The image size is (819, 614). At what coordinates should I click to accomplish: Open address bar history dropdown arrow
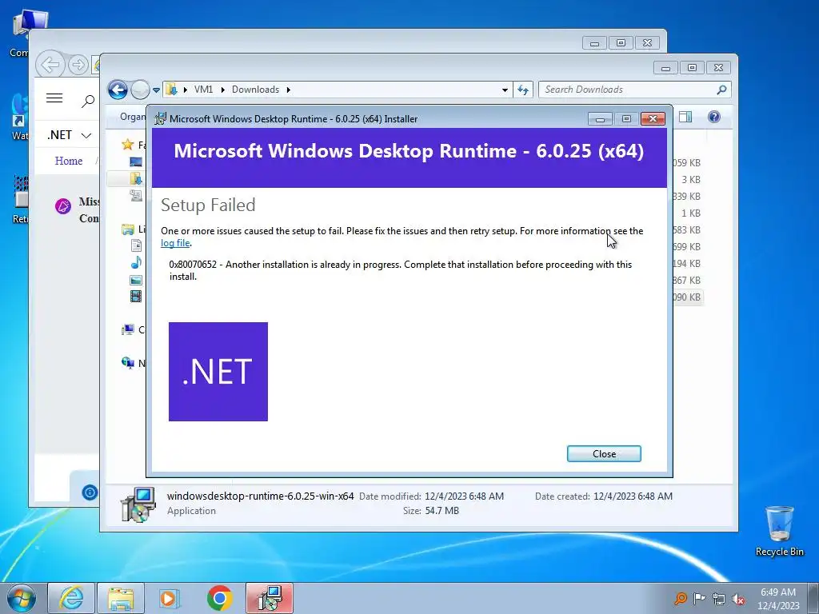(x=505, y=90)
